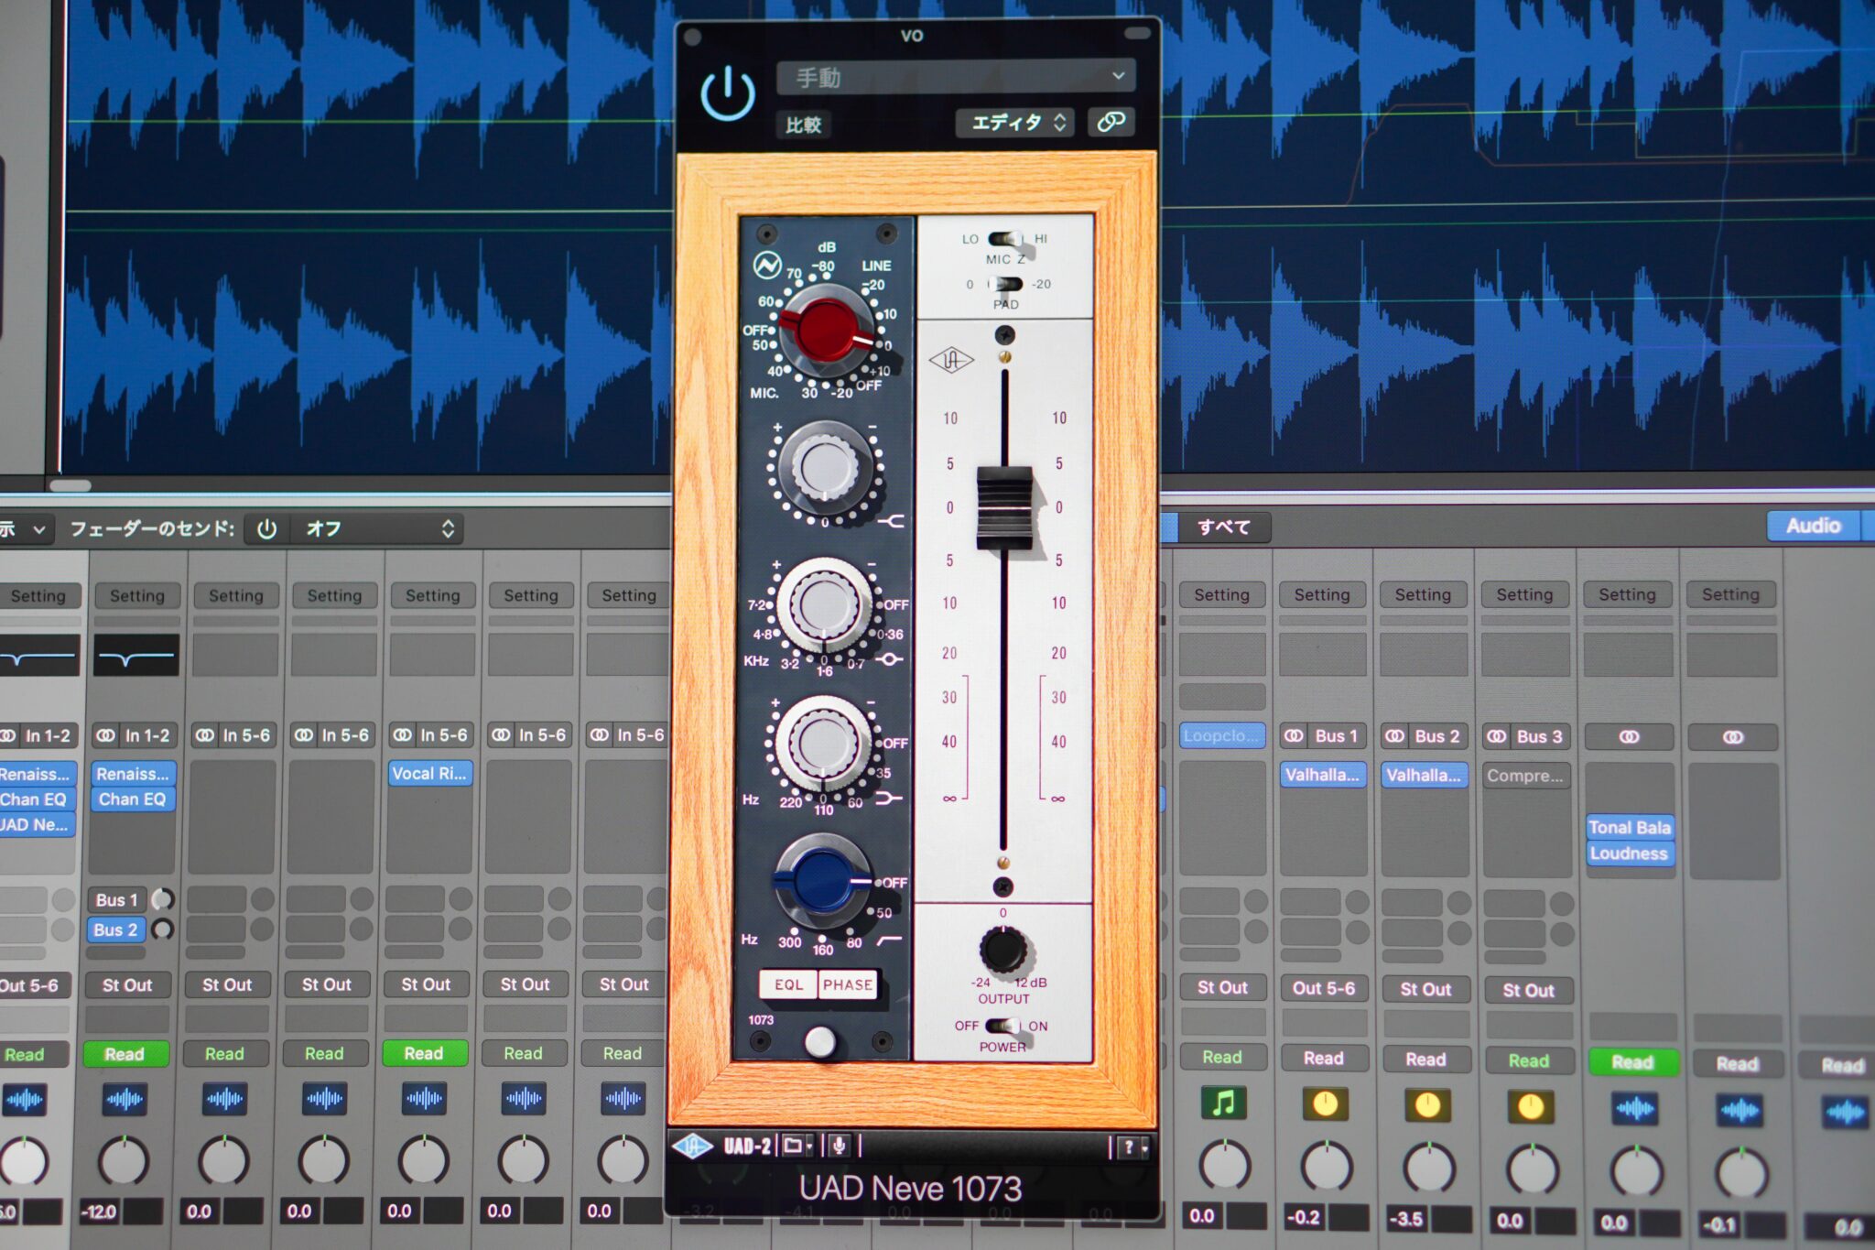The image size is (1875, 1250).
Task: Click the Vocal Ri... plugin insert slot
Action: click(x=429, y=773)
